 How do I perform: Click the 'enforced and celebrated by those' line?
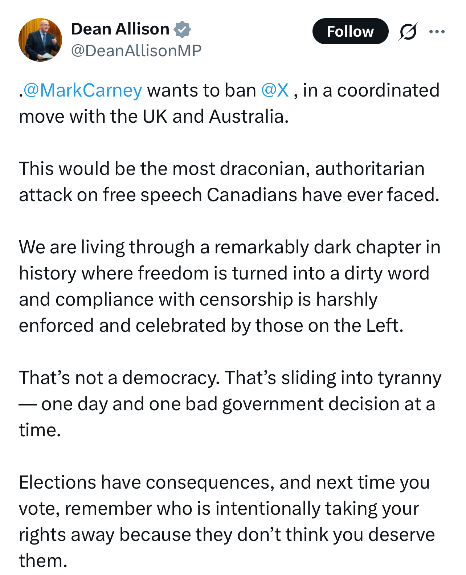point(211,326)
